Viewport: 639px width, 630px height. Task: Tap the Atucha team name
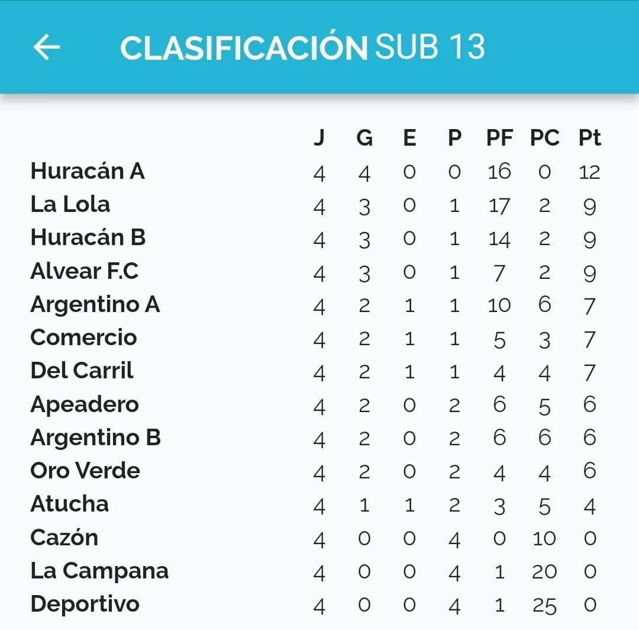coord(70,504)
